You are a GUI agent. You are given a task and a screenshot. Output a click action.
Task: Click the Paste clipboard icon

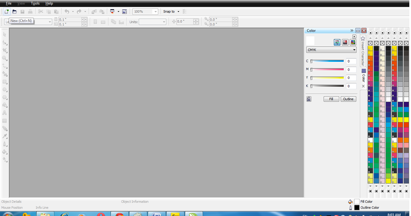click(56, 11)
